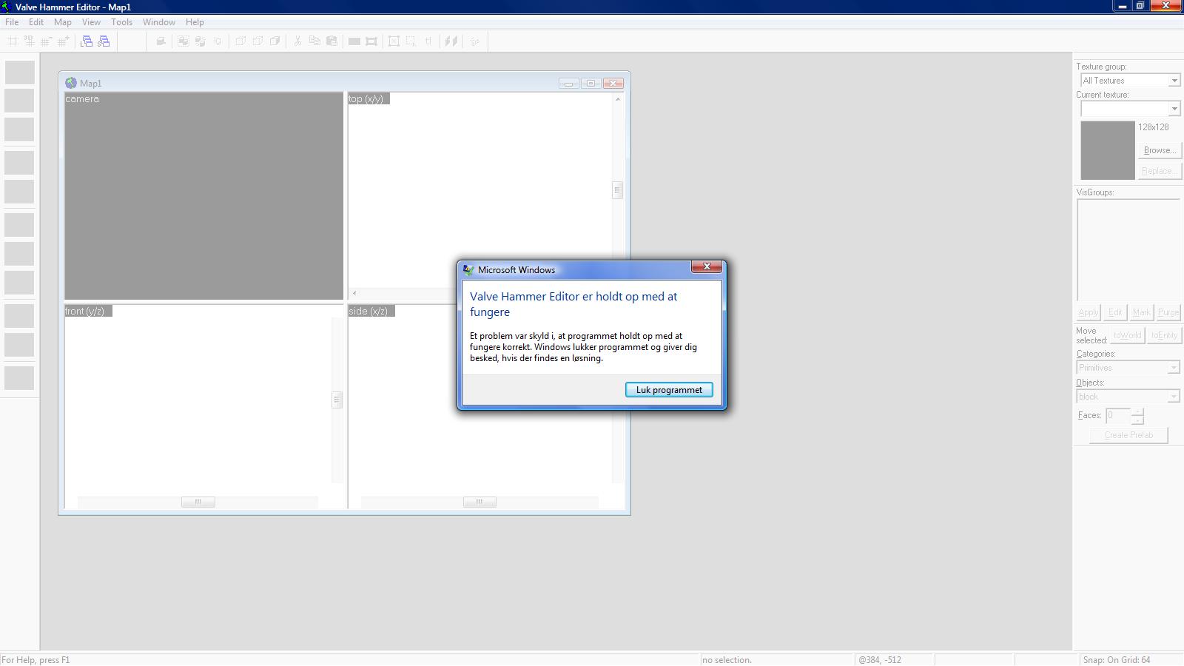Click the smaller grid size icon
The width and height of the screenshot is (1184, 666).
point(47,41)
